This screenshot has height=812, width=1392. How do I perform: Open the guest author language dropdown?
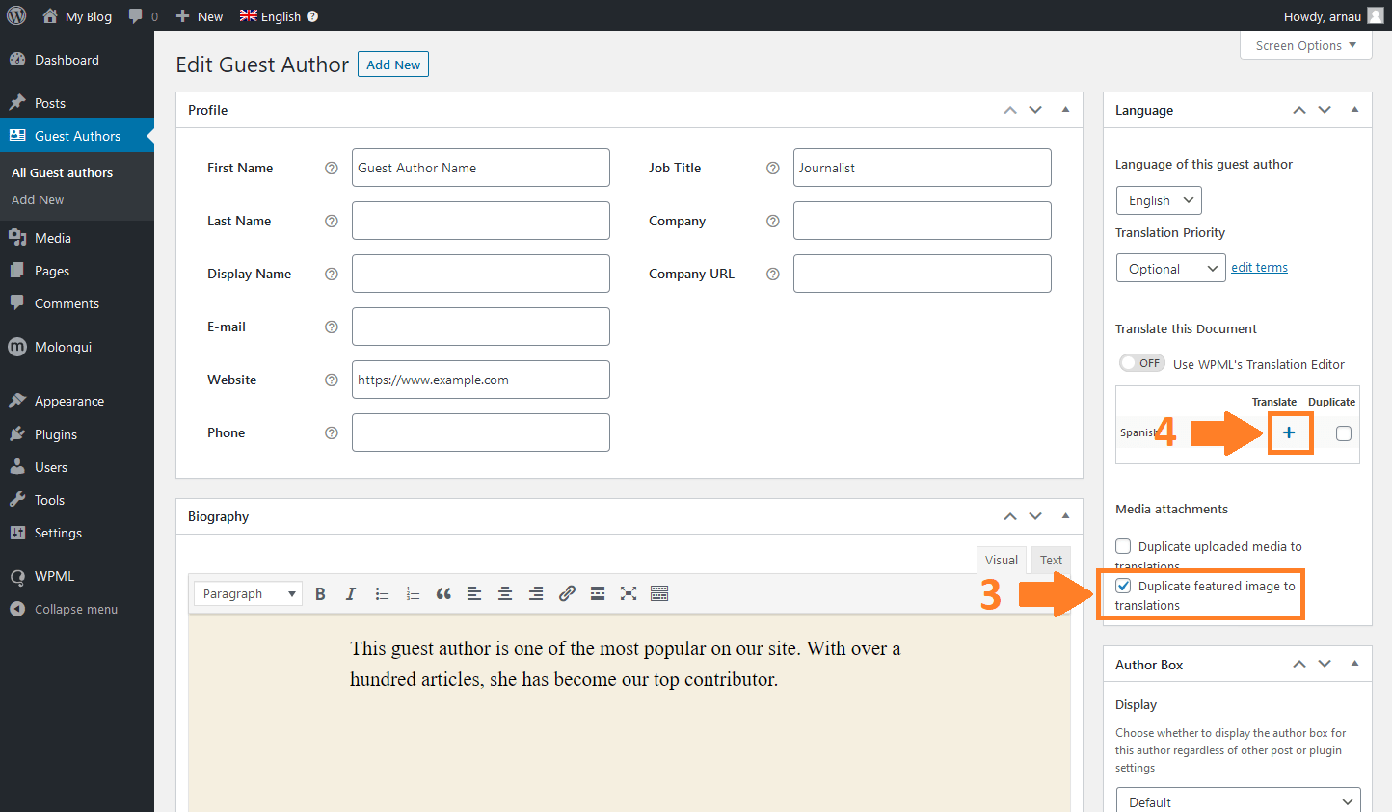[1159, 200]
